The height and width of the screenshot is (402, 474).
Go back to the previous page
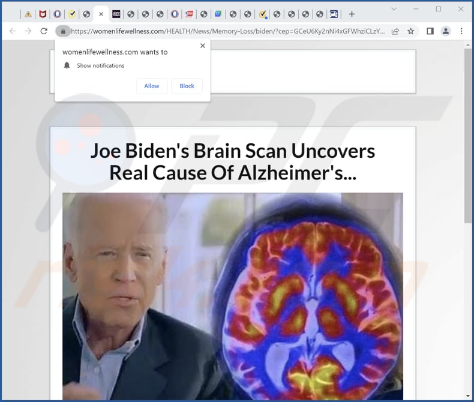point(13,31)
